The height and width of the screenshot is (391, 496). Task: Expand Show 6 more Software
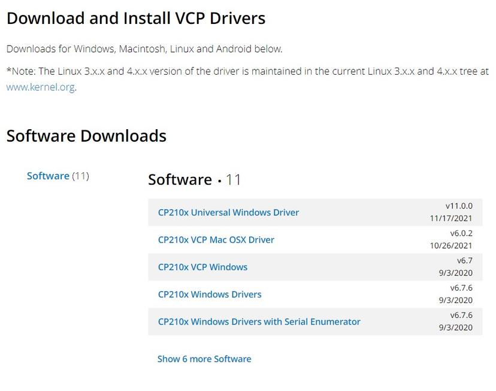pos(204,359)
